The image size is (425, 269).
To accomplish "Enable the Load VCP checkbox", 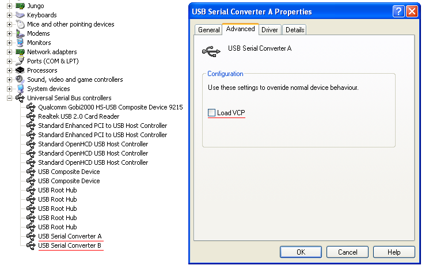I will [x=212, y=113].
